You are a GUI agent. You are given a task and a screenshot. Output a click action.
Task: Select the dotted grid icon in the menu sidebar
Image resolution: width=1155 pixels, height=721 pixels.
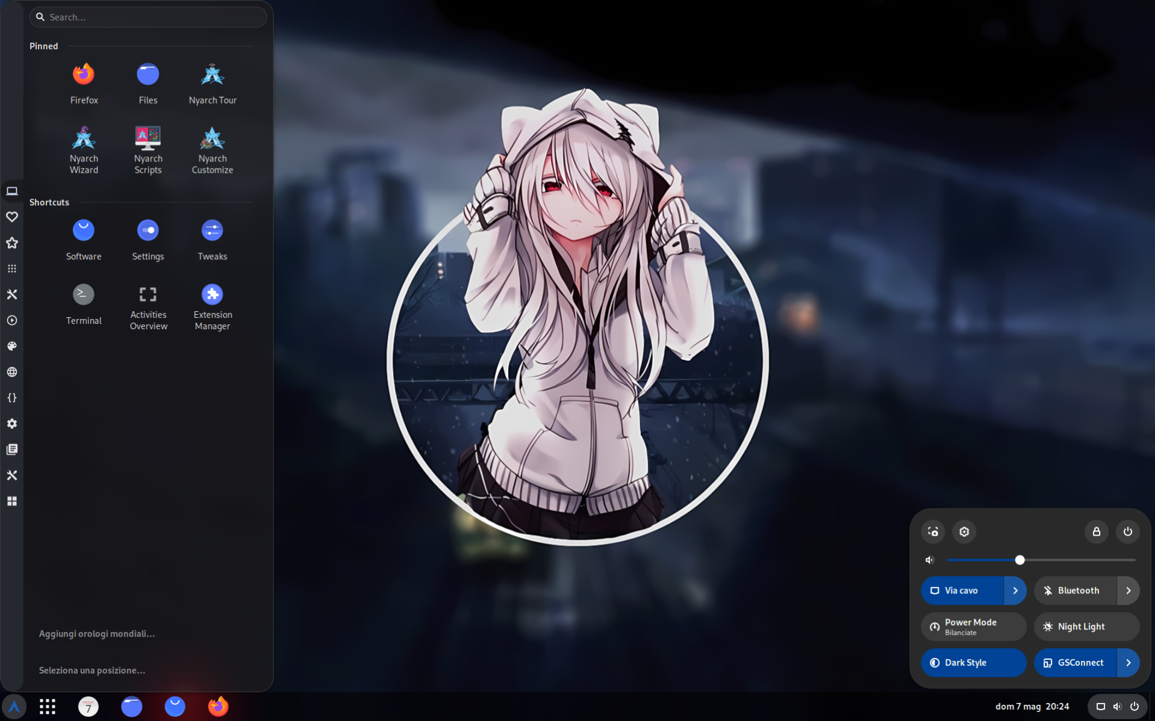click(x=12, y=268)
